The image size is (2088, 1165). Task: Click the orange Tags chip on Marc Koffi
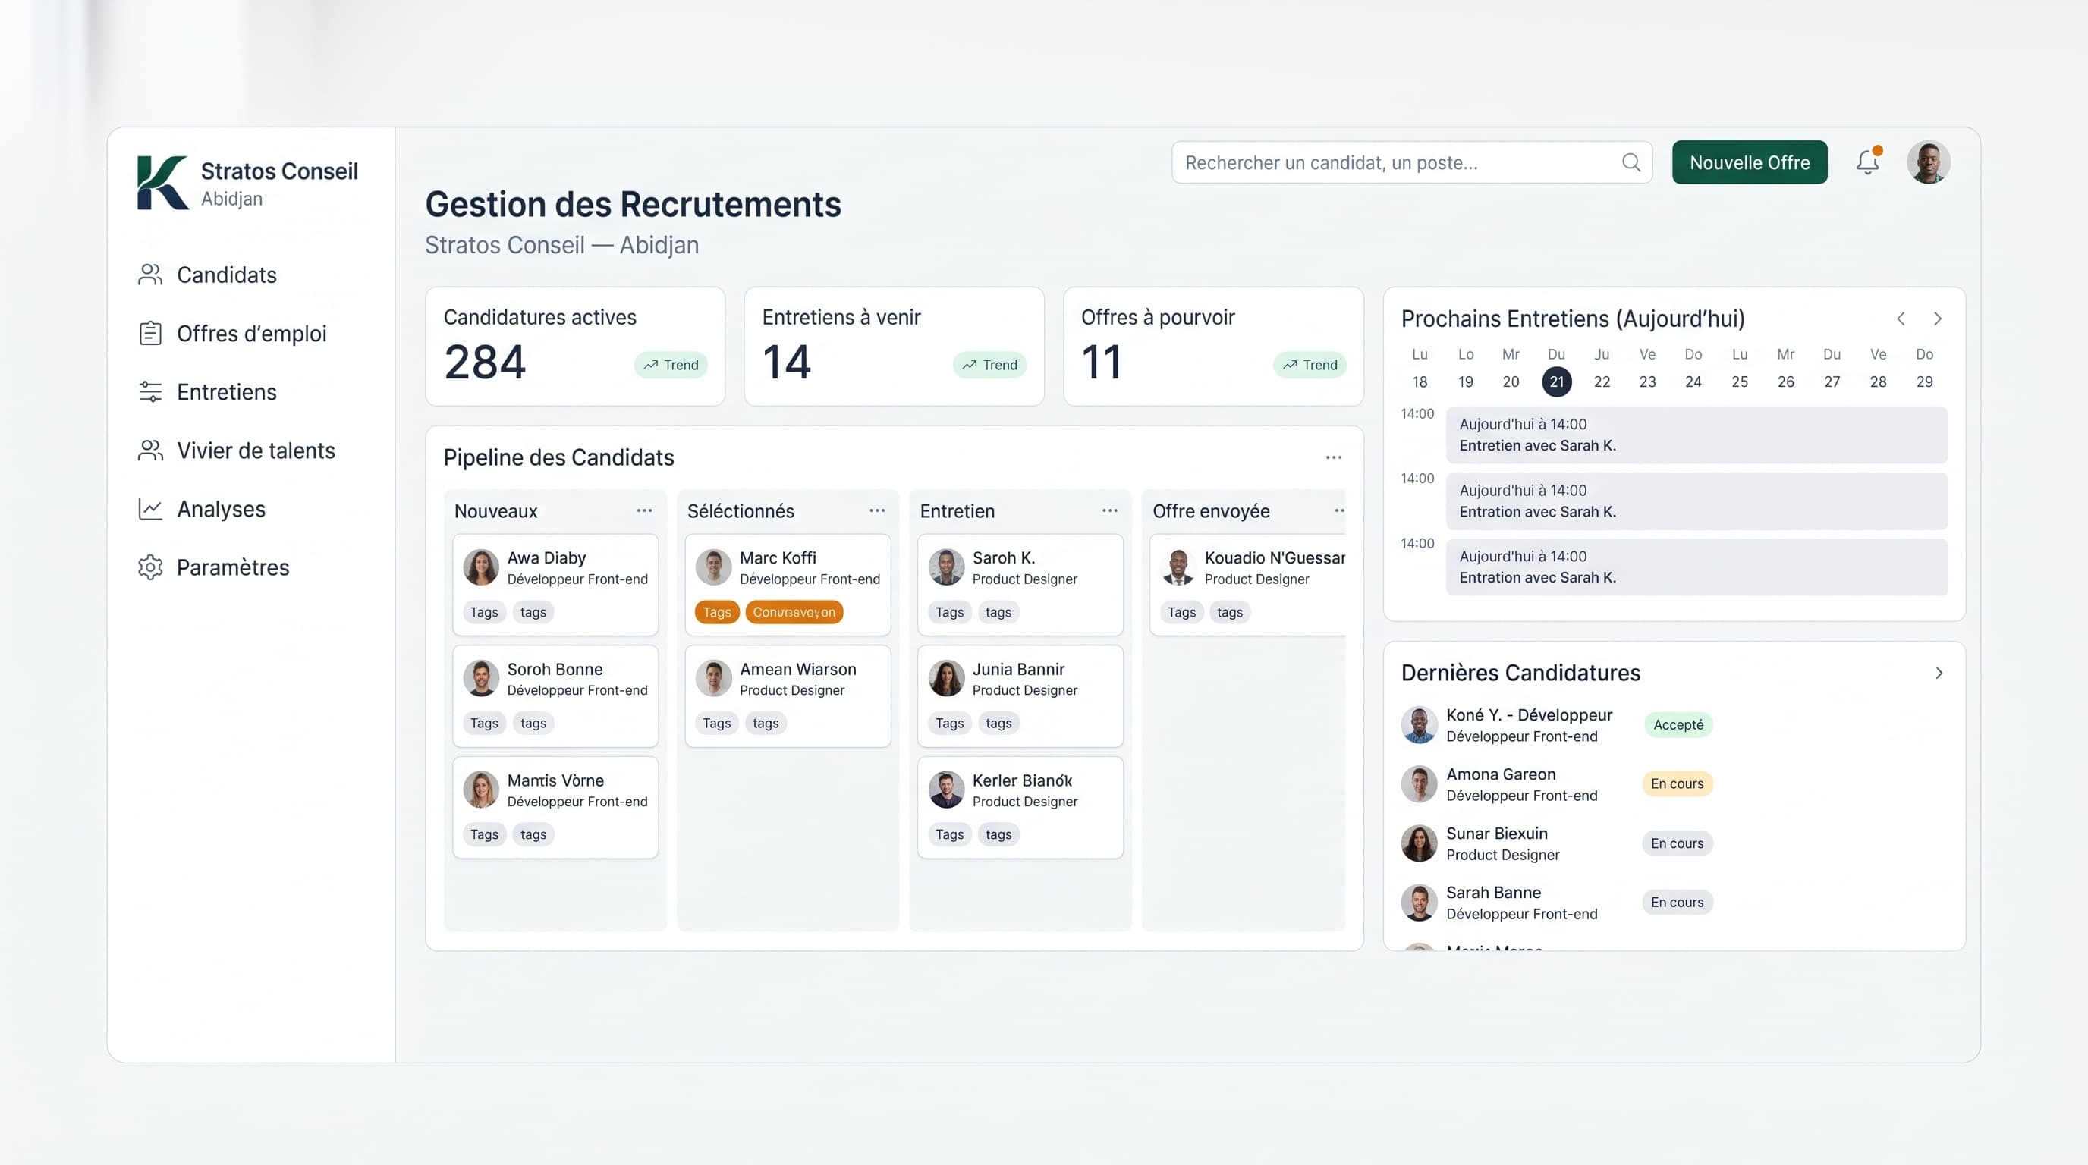(x=716, y=611)
